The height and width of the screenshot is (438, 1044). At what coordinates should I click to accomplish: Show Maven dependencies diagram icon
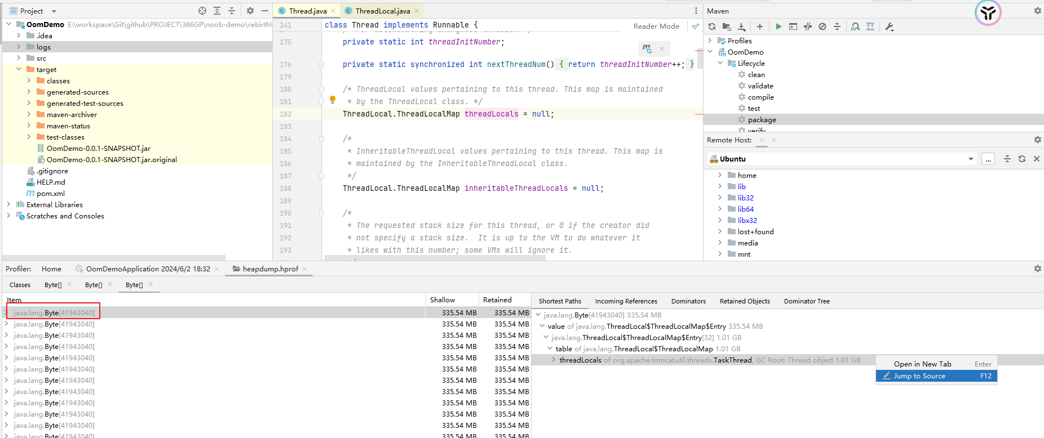pyautogui.click(x=870, y=26)
